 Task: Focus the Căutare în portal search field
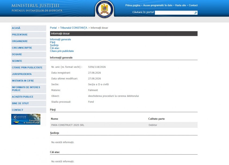tap(174, 13)
